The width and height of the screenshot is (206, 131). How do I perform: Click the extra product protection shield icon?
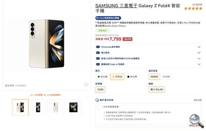[98, 100]
